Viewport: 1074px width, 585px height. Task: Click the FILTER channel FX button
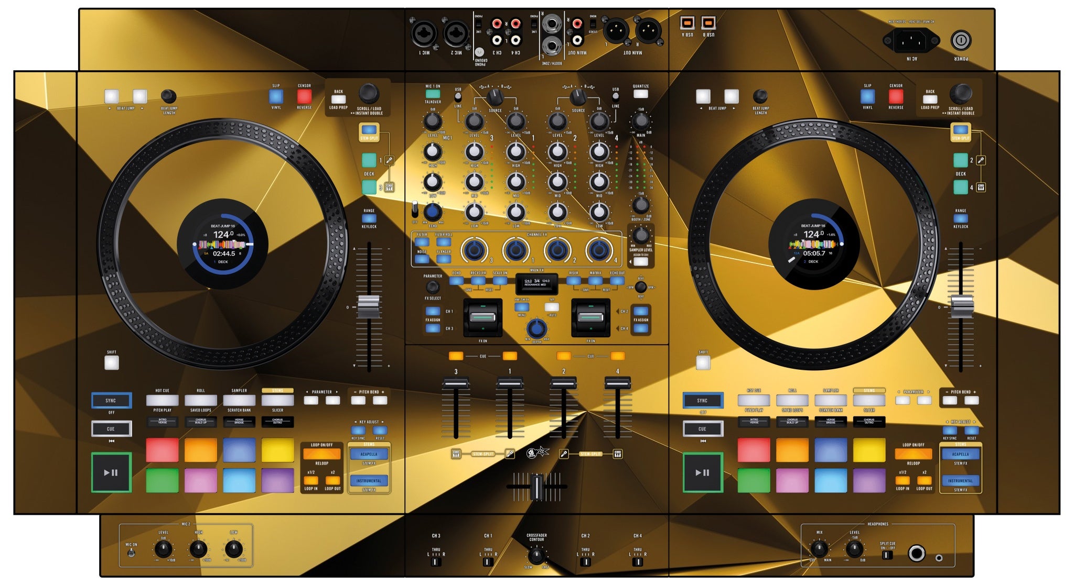pyautogui.click(x=422, y=242)
